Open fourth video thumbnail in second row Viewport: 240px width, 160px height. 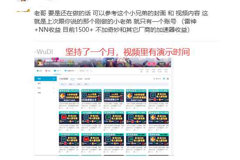tap(136, 118)
